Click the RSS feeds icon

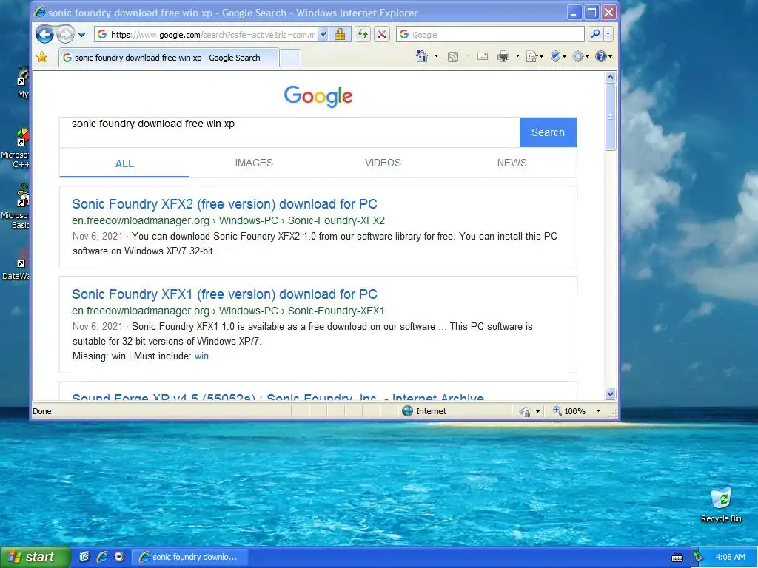(453, 57)
